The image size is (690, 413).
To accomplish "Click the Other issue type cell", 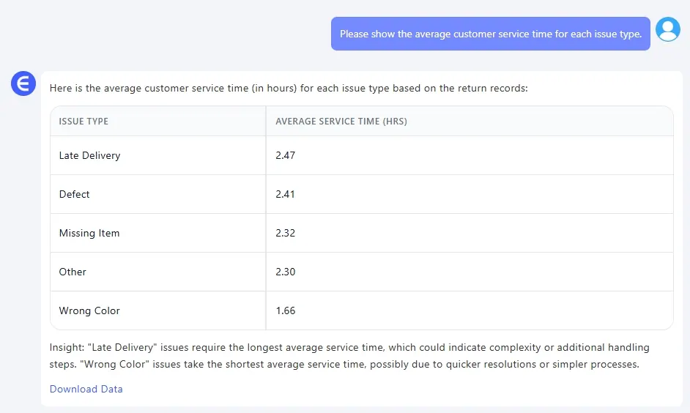I will pyautogui.click(x=73, y=272).
